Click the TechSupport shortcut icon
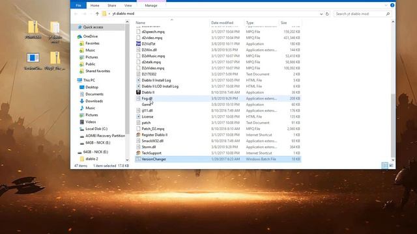 pyautogui.click(x=138, y=153)
